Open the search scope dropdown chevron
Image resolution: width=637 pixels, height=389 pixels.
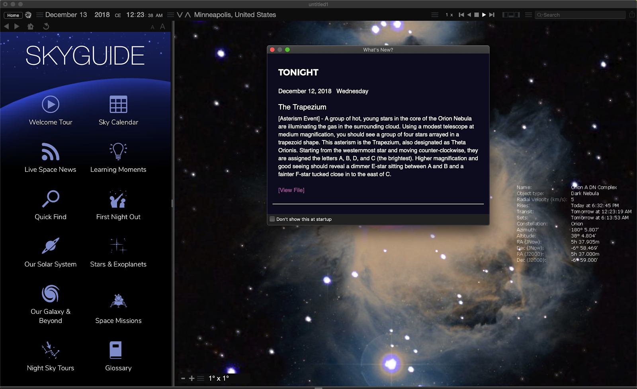542,15
